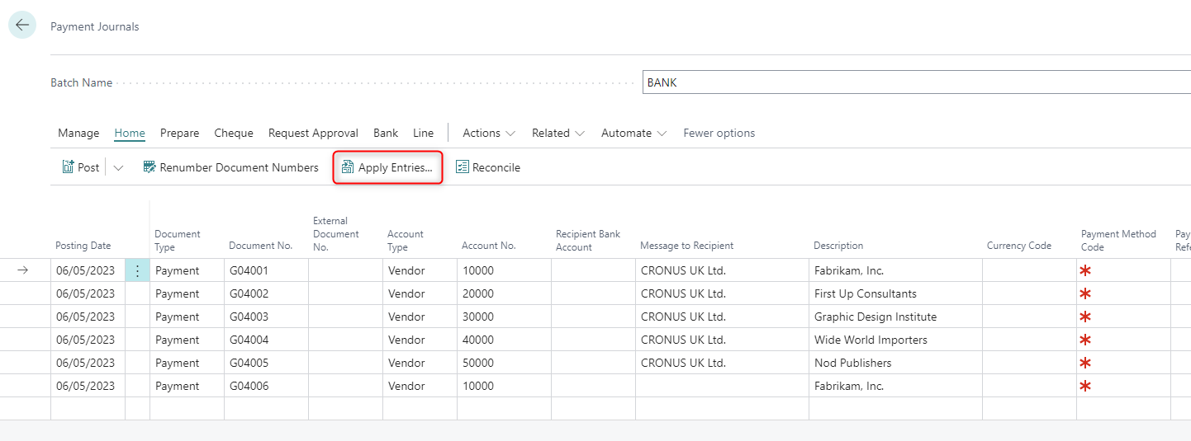Click the current row arrow indicator
1191x441 pixels.
(23, 270)
